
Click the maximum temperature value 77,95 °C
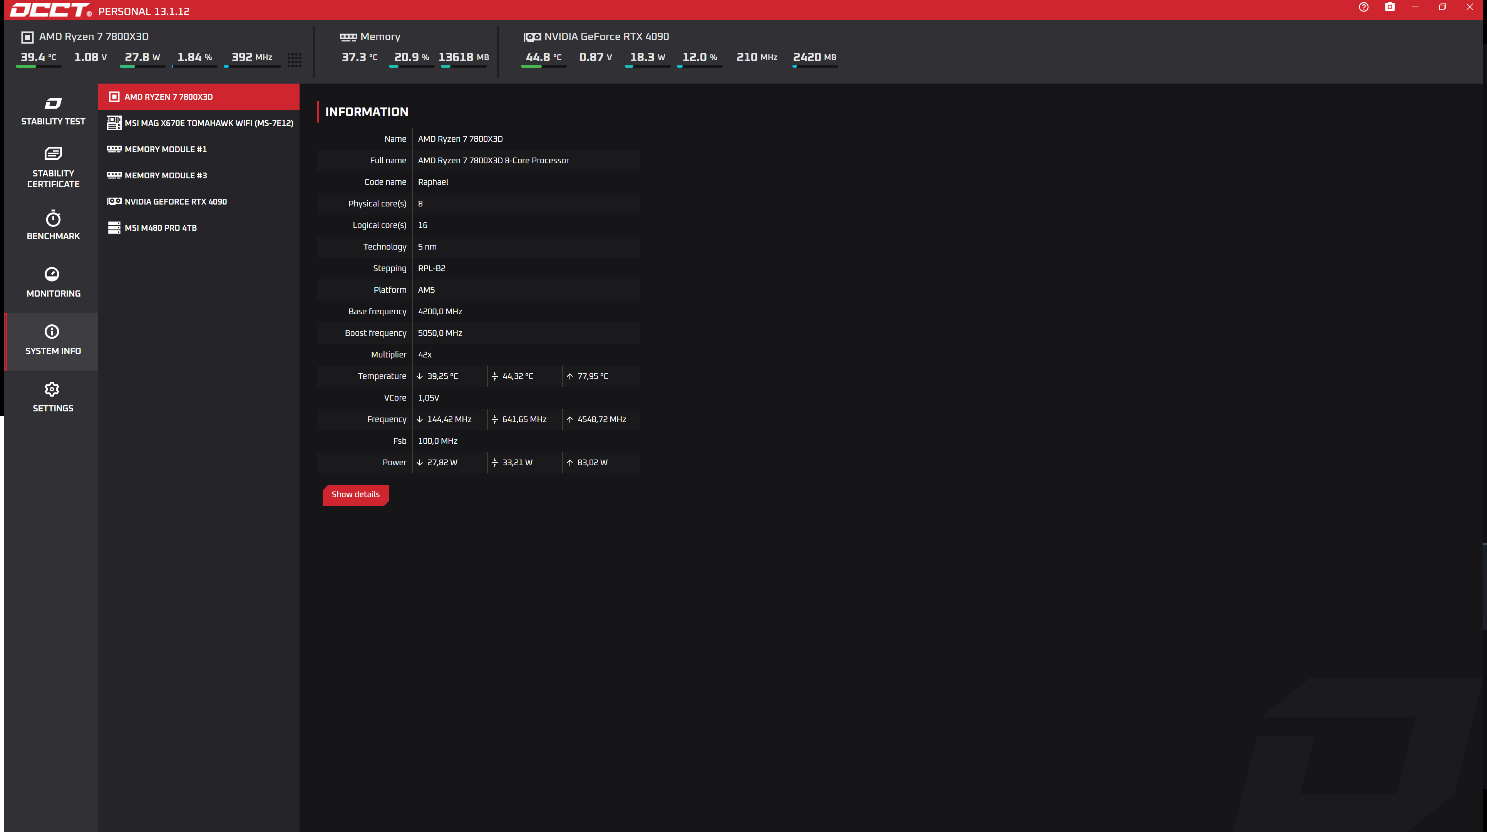pyautogui.click(x=593, y=376)
